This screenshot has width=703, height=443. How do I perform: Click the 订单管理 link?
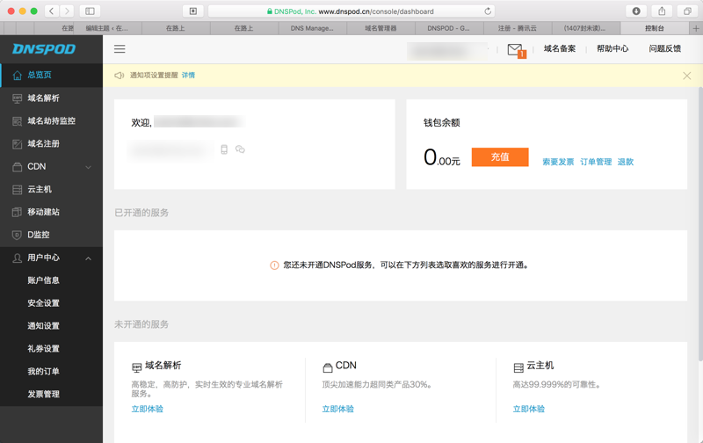596,162
